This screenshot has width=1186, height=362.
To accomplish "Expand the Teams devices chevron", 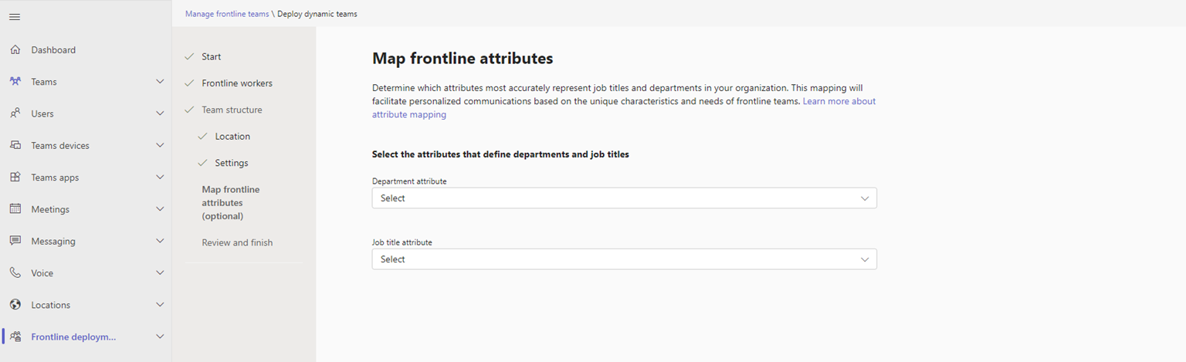I will coord(160,145).
